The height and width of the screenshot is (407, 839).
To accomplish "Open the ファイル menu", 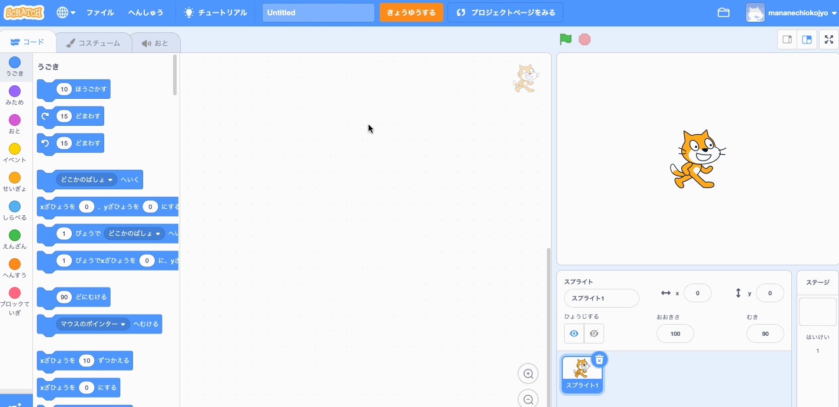I will [100, 12].
